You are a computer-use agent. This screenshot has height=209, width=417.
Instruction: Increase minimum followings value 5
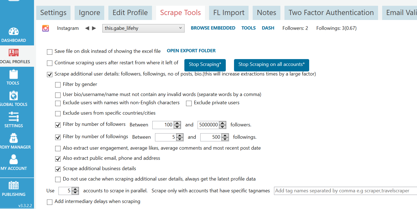[180, 135]
